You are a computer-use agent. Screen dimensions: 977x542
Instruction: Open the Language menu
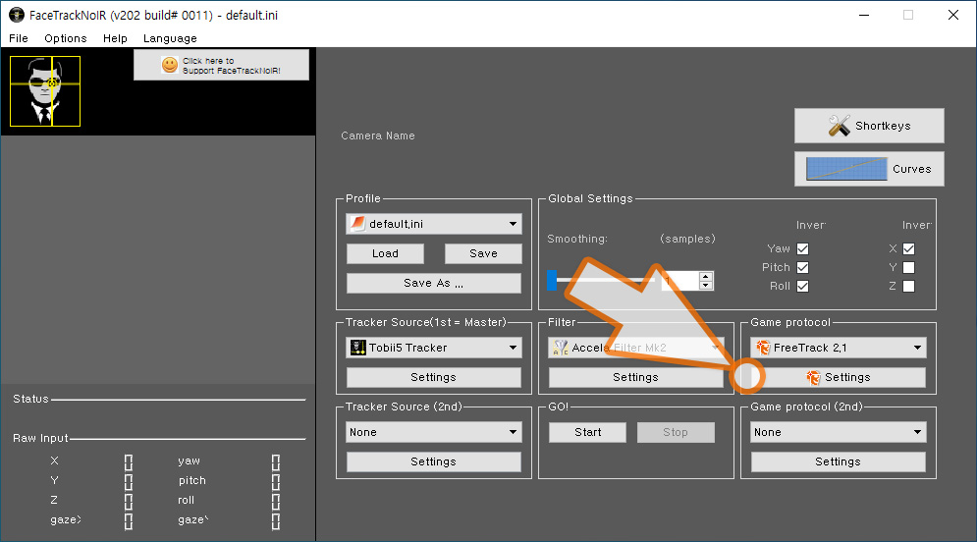(170, 38)
